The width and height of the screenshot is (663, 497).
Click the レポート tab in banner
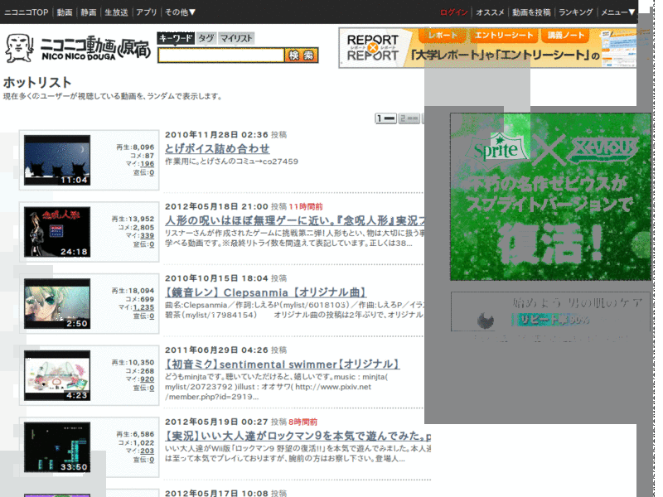pyautogui.click(x=442, y=35)
